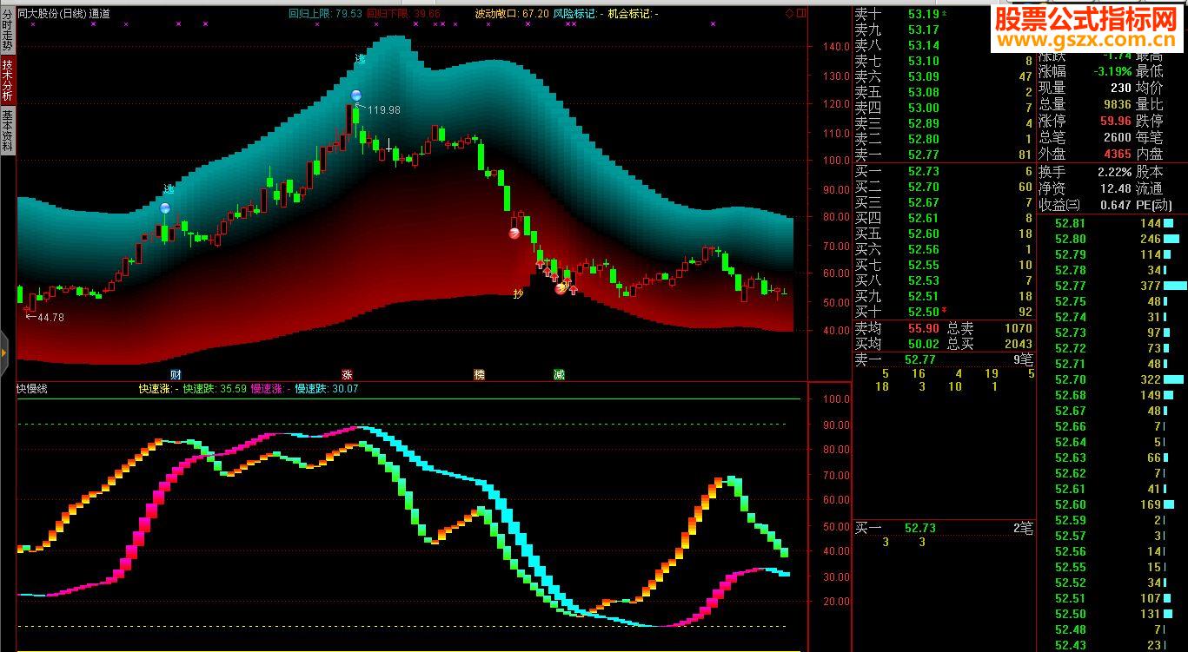Screen dimensions: 1188x652
Task: Click the 52.60 price row with 169 volume
Action: tap(1112, 504)
